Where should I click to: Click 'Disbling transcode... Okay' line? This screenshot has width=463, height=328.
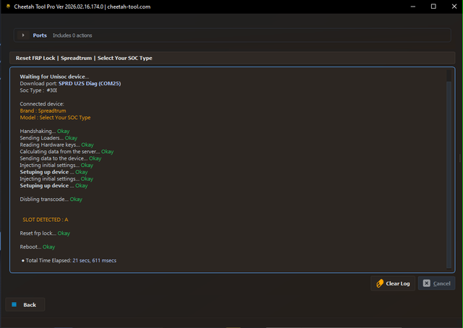(51, 199)
